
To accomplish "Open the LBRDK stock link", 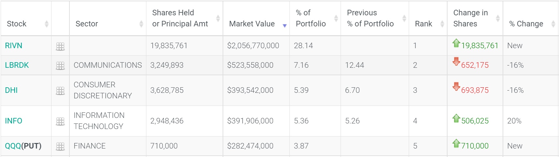I will [x=17, y=65].
